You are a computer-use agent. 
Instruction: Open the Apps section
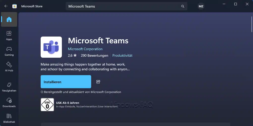9,36
